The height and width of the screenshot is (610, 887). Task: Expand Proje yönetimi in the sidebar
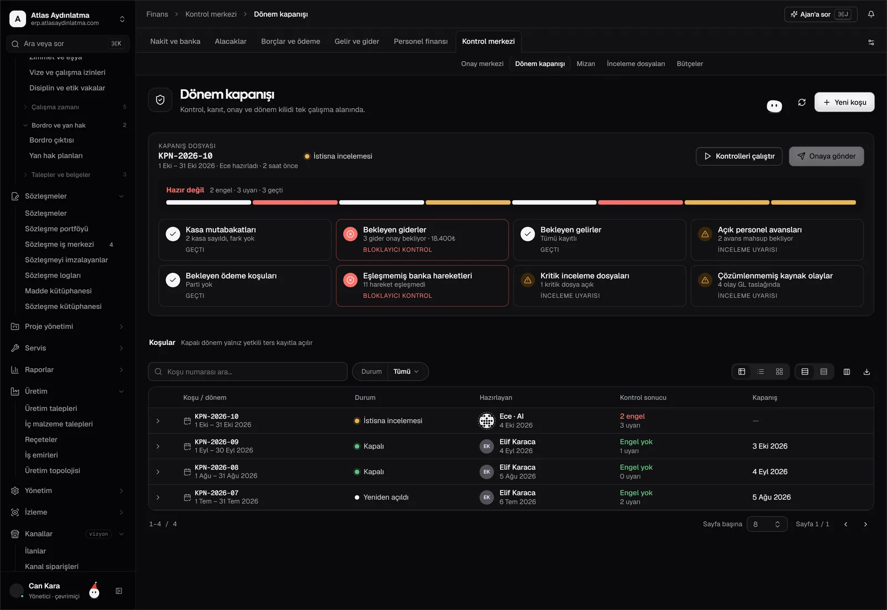pyautogui.click(x=68, y=327)
